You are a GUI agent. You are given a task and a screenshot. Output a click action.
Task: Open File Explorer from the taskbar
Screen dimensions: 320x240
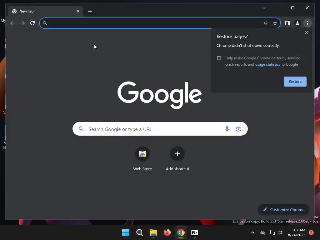pos(153,232)
